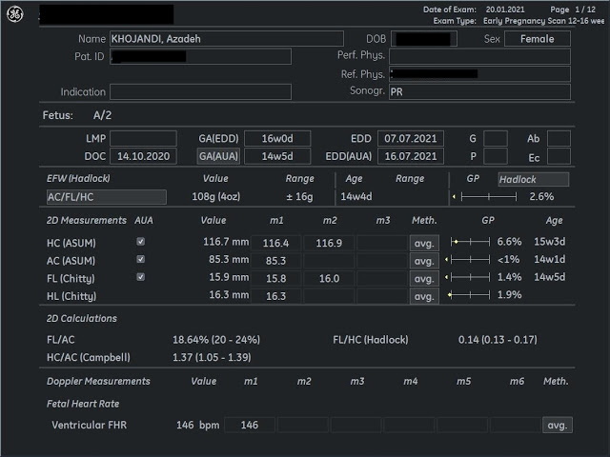
Task: Click the empty Ventricular FHR m2 cell
Action: [x=303, y=426]
